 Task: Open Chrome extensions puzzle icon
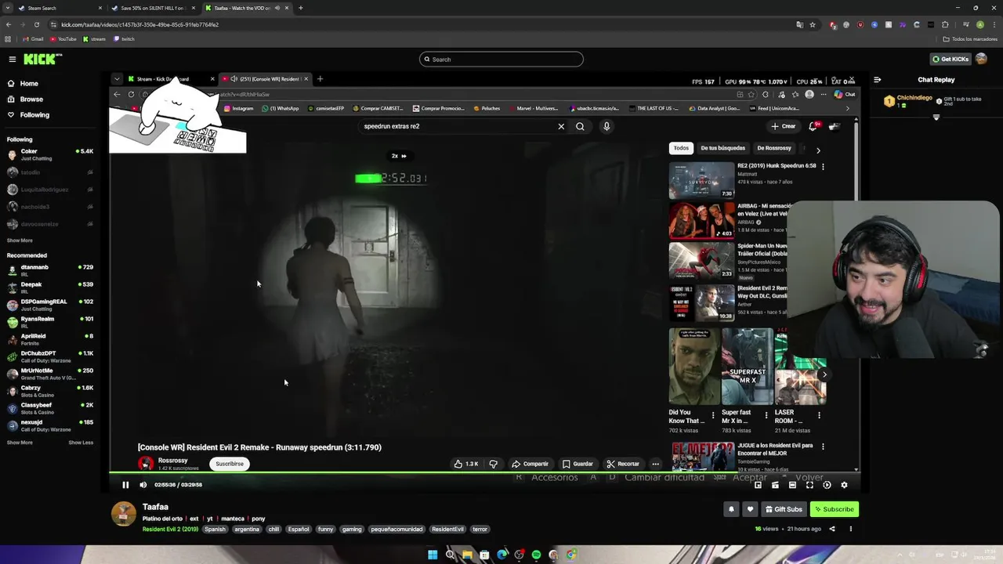click(x=945, y=24)
